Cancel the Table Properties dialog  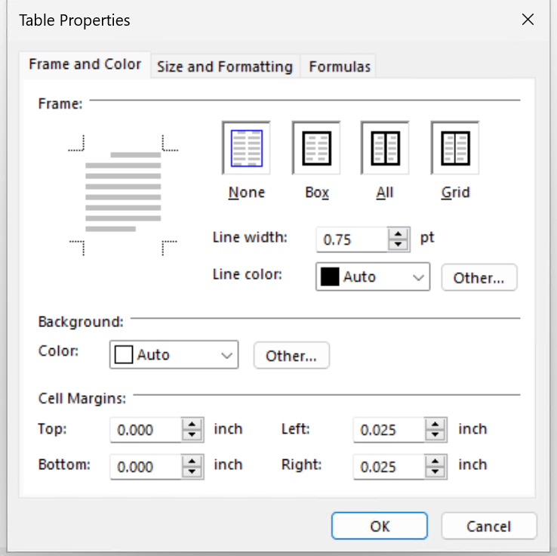488,527
